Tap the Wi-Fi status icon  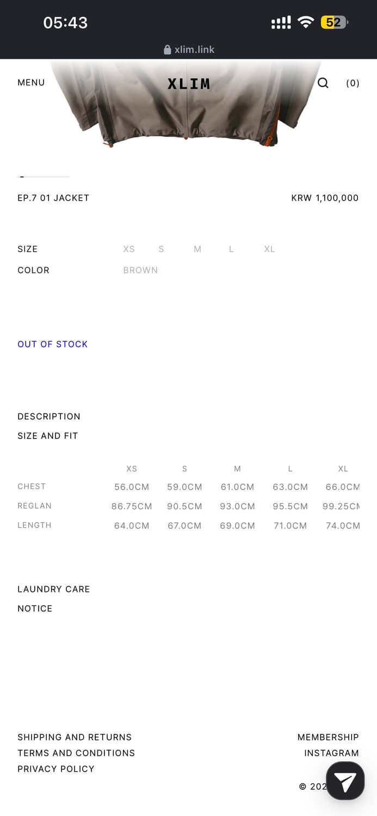pos(306,22)
